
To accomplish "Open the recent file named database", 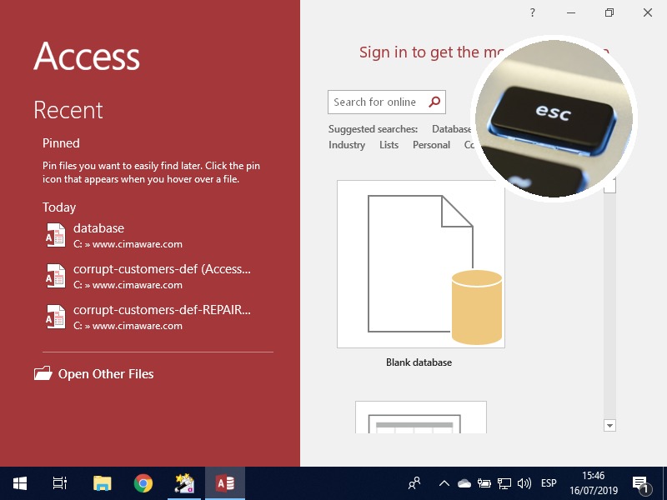I will (98, 228).
